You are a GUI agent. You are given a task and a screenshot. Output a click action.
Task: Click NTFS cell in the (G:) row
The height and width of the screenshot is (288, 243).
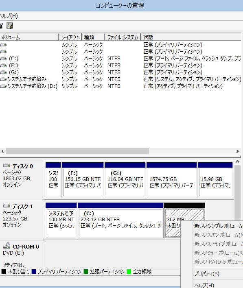pos(114,72)
